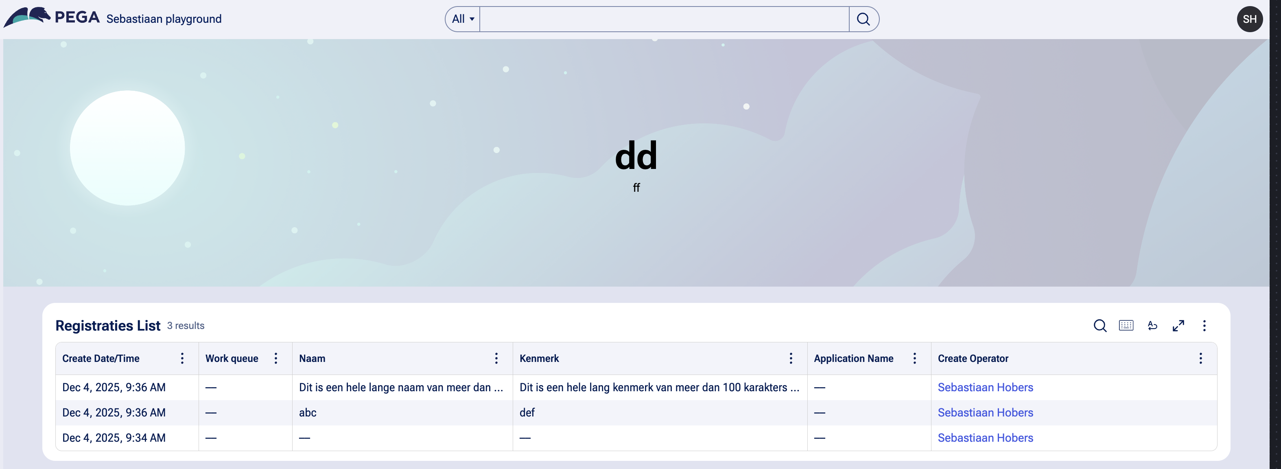Open the Kenmerk column options menu

(791, 359)
